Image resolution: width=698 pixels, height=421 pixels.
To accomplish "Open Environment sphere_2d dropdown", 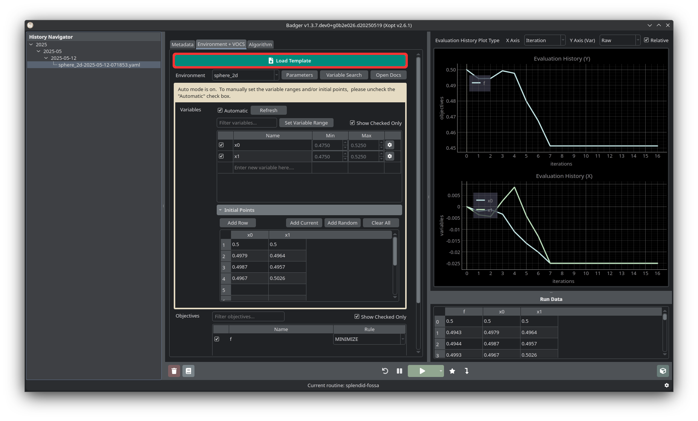I will pyautogui.click(x=245, y=75).
